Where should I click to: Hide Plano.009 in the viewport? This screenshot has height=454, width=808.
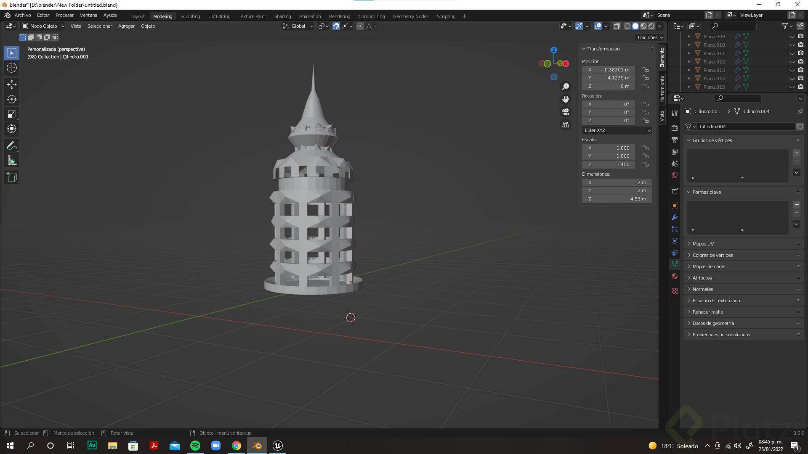(x=792, y=37)
